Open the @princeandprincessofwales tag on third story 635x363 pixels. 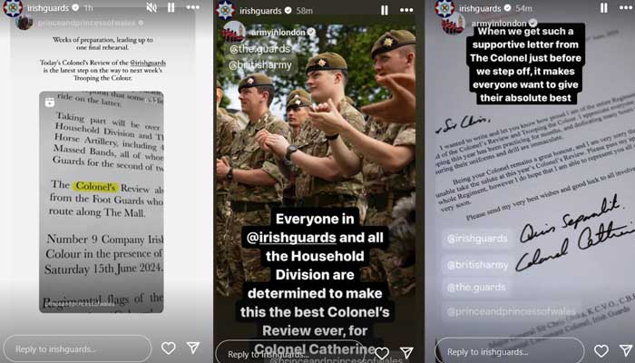click(511, 311)
